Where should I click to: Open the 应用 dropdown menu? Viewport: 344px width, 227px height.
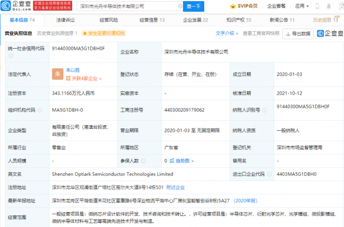pyautogui.click(x=302, y=6)
